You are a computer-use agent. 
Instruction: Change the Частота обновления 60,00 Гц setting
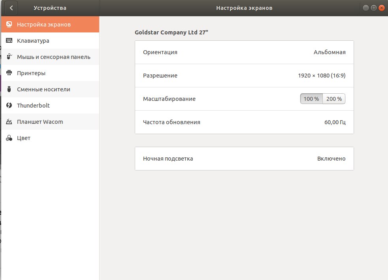point(244,122)
